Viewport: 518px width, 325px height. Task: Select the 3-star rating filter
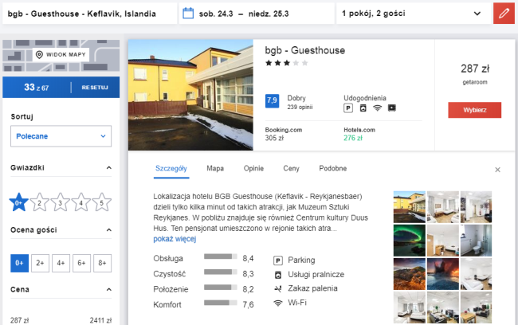pyautogui.click(x=60, y=202)
